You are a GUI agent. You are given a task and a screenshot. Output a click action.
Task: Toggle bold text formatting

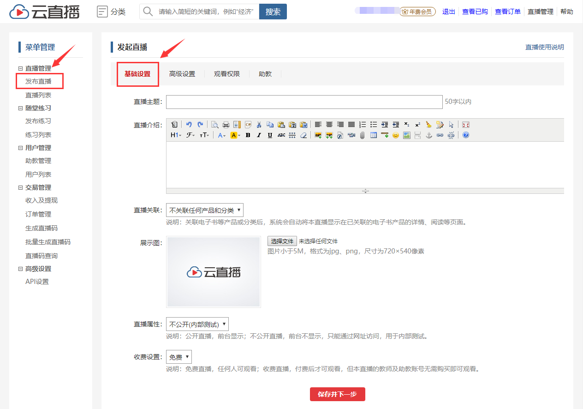click(x=248, y=135)
